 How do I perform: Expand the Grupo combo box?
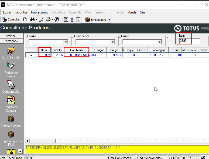tap(159, 42)
